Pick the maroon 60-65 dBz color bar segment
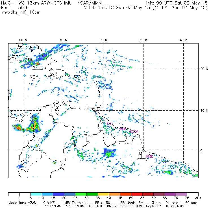This screenshot has height=209, width=209. (159, 194)
